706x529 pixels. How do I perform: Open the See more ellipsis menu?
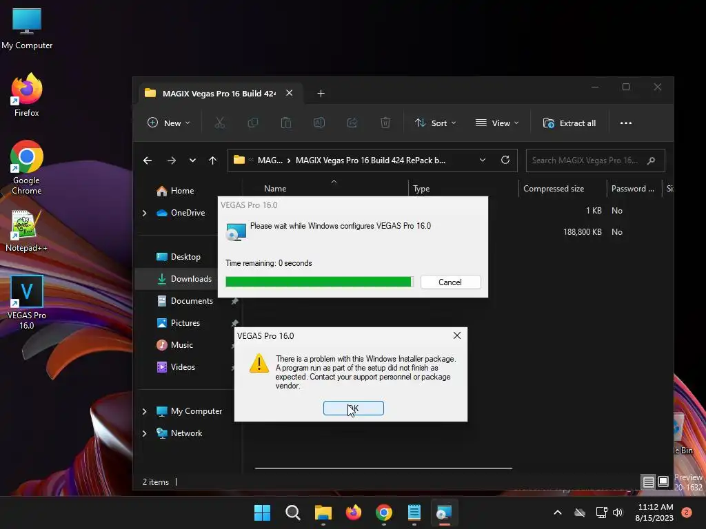pos(626,123)
